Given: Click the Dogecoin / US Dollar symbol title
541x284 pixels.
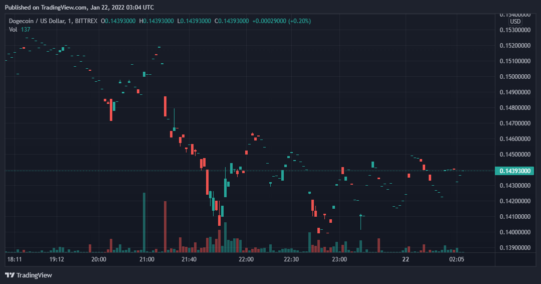Looking at the screenshot, I should [42, 21].
